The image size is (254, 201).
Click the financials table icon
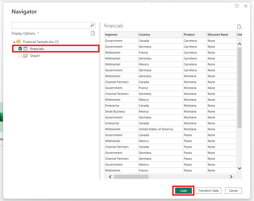click(x=26, y=49)
